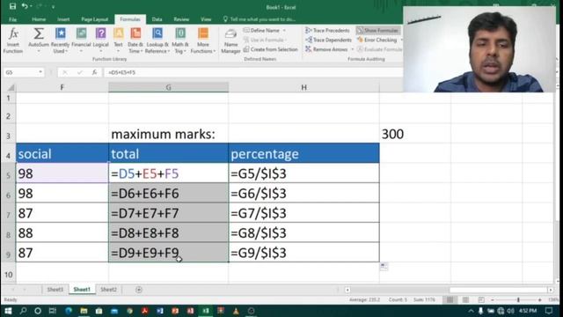Image resolution: width=563 pixels, height=317 pixels.
Task: Click Remove Arrows button
Action: click(x=326, y=49)
